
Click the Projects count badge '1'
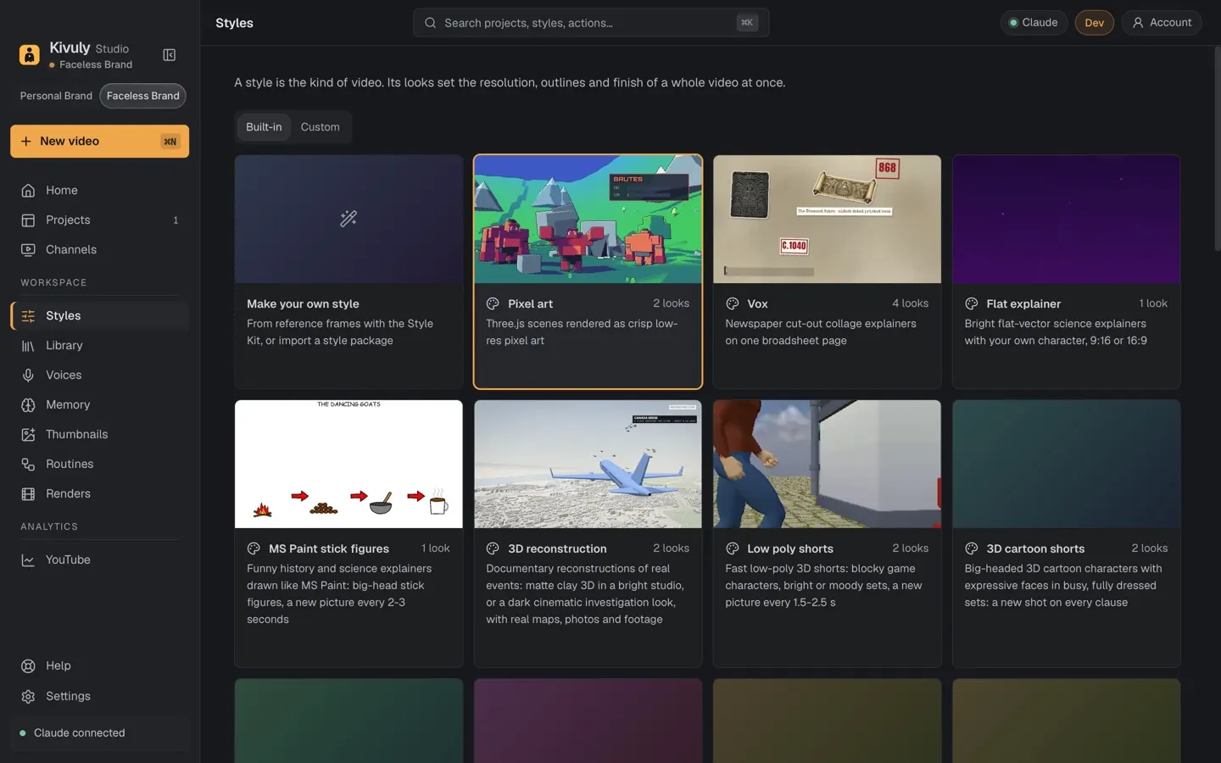176,220
